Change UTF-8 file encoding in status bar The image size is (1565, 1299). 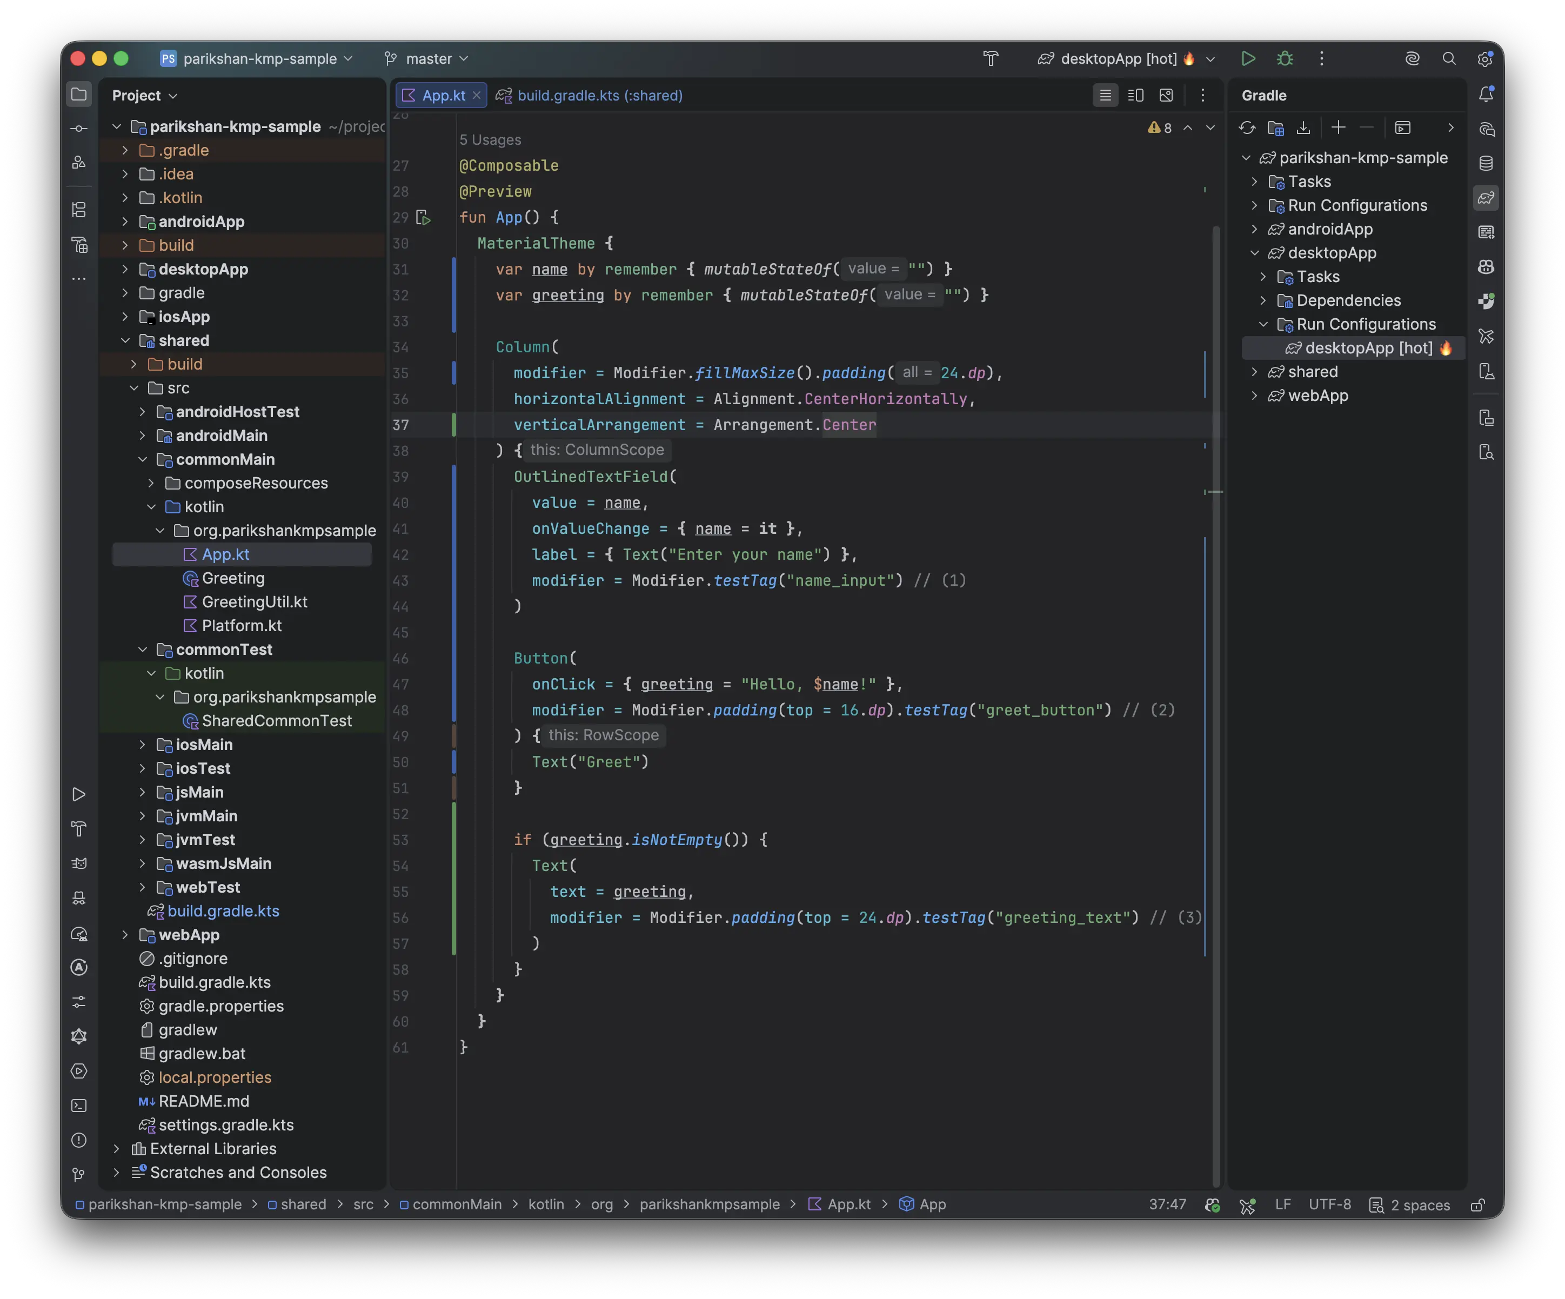coord(1329,1204)
